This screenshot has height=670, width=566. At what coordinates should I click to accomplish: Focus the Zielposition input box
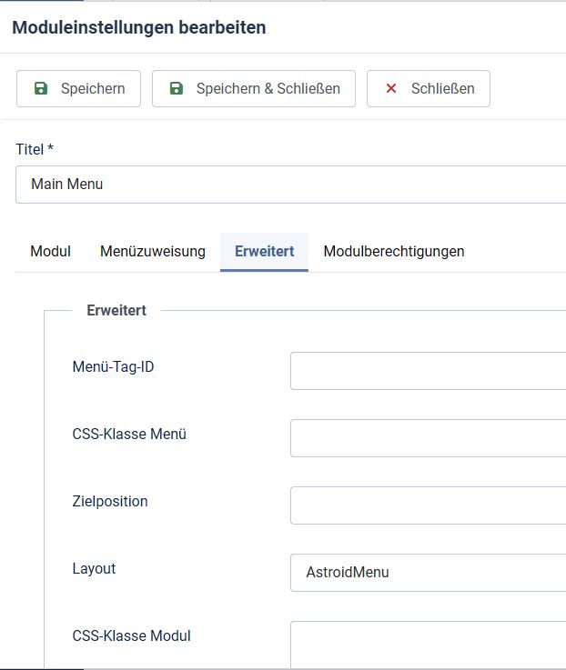[x=429, y=505]
